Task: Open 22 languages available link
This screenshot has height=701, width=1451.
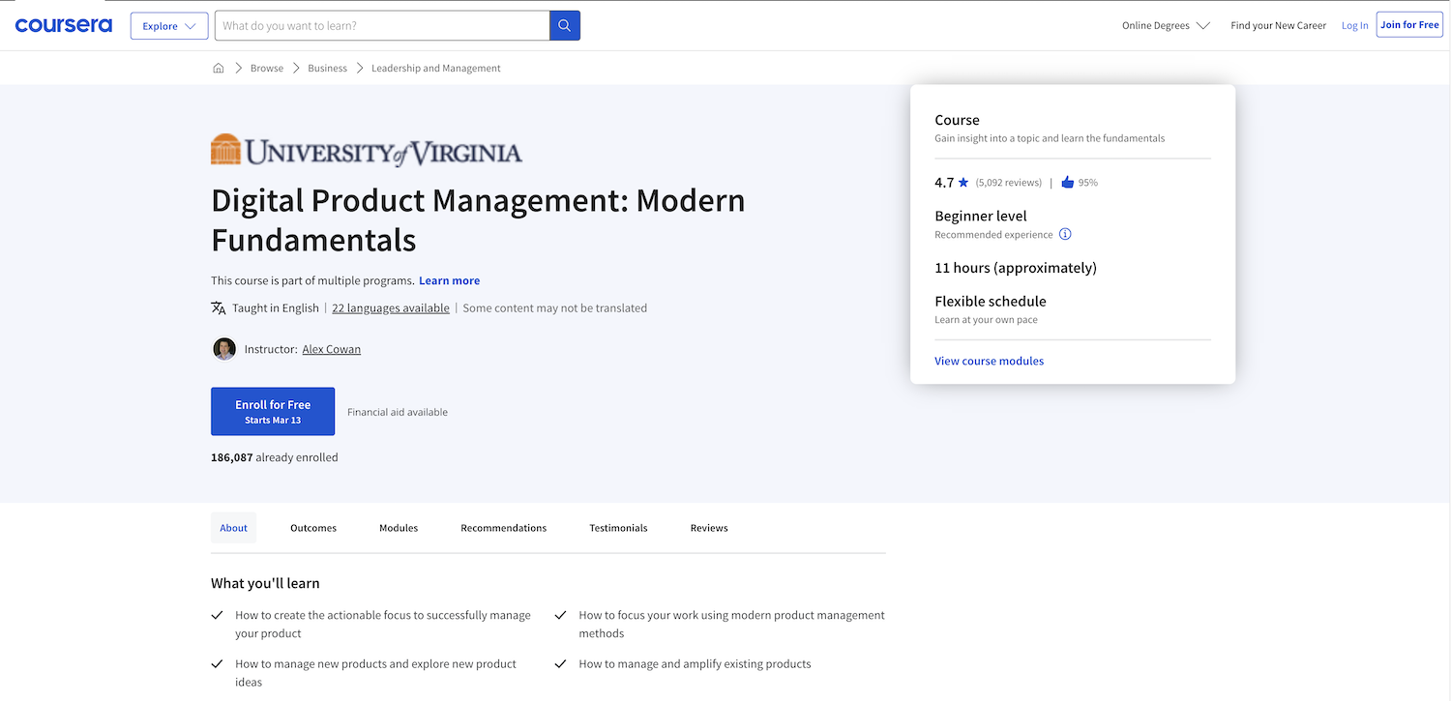Action: [x=391, y=308]
